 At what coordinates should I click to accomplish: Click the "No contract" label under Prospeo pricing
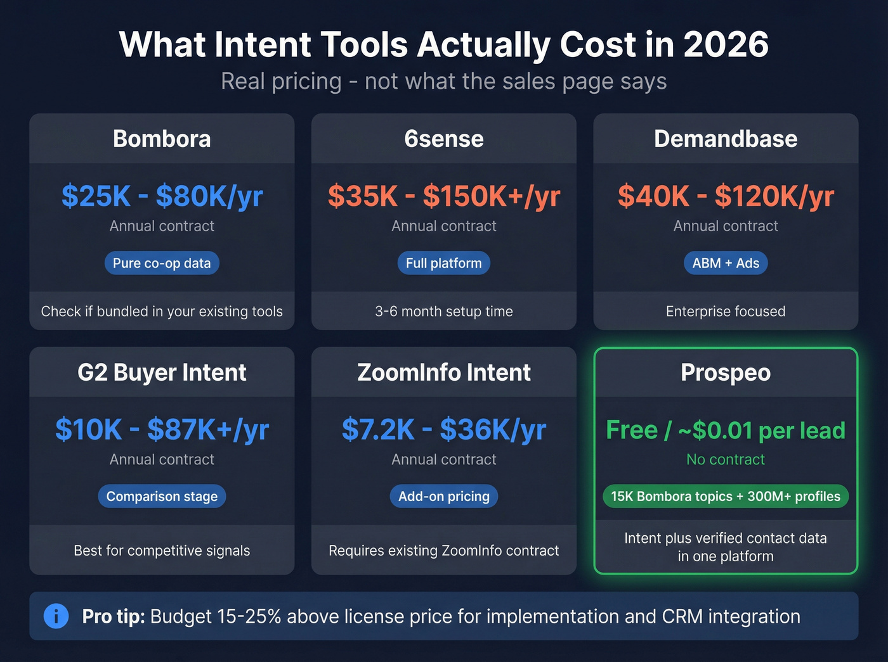725,460
